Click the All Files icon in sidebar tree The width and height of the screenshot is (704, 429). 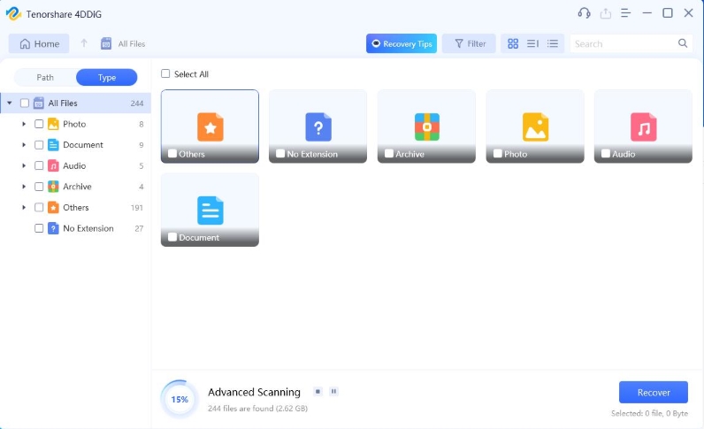point(39,103)
